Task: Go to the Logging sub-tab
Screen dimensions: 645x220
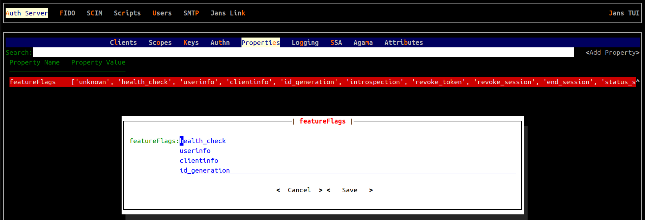Action: [x=305, y=43]
